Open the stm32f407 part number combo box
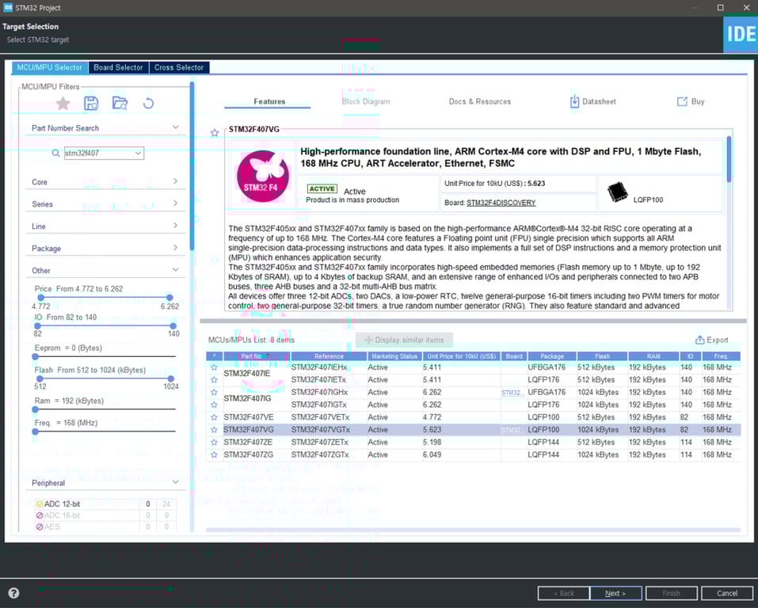This screenshot has height=608, width=758. 139,154
